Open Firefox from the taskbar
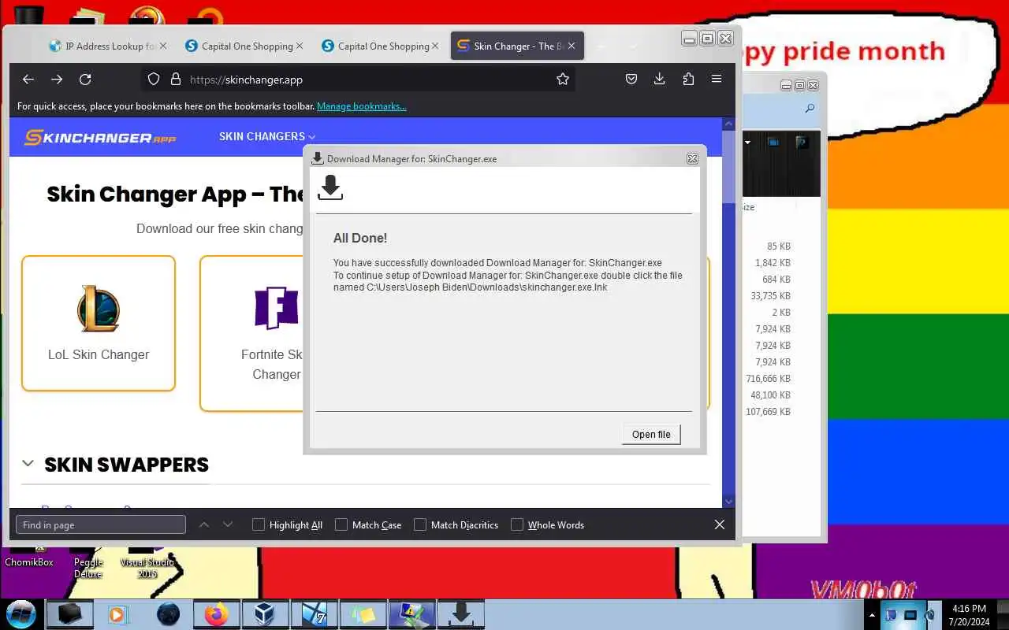 216,614
